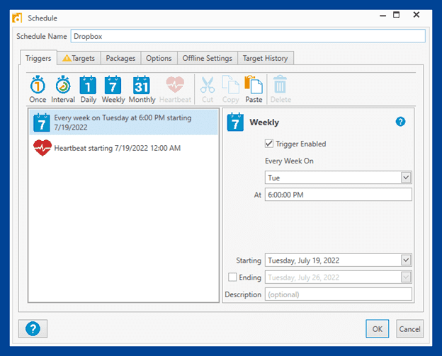Click the At time field
This screenshot has height=356, width=442.
point(339,195)
